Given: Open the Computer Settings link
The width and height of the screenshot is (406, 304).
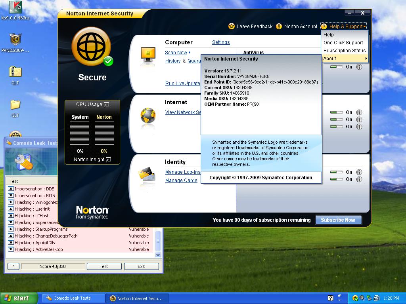Looking at the screenshot, I should [x=221, y=42].
